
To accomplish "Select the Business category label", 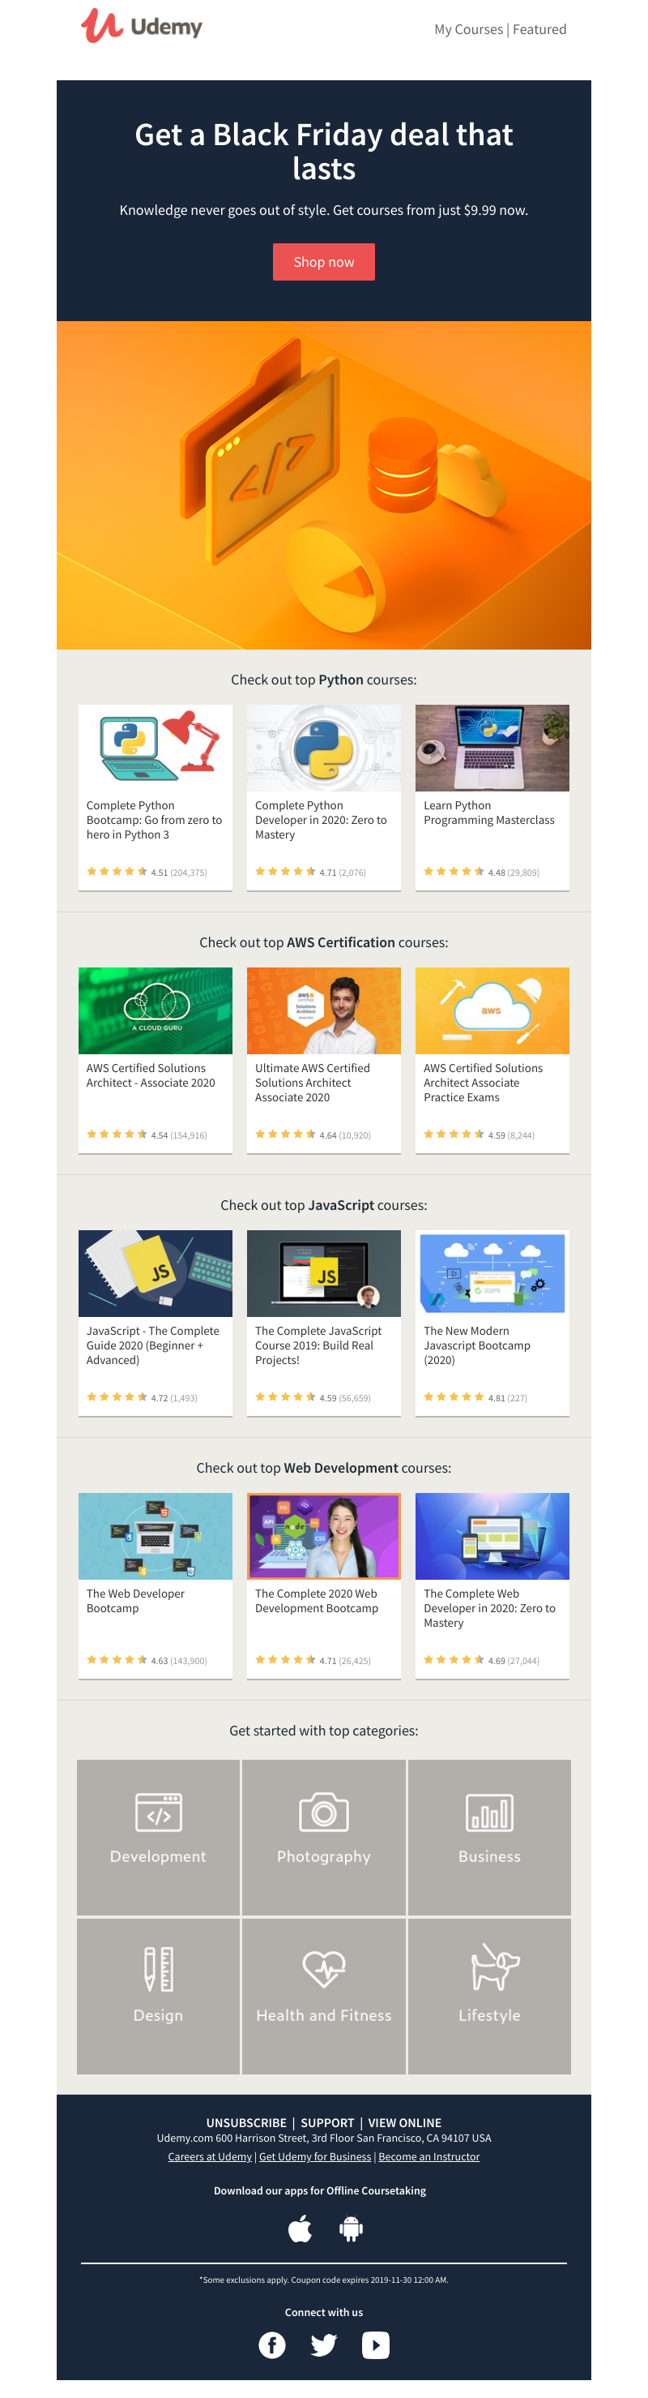I will [x=489, y=1855].
